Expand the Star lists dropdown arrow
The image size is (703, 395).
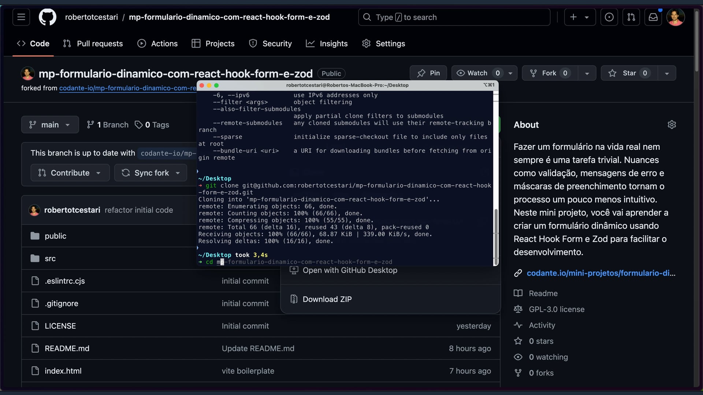point(667,73)
